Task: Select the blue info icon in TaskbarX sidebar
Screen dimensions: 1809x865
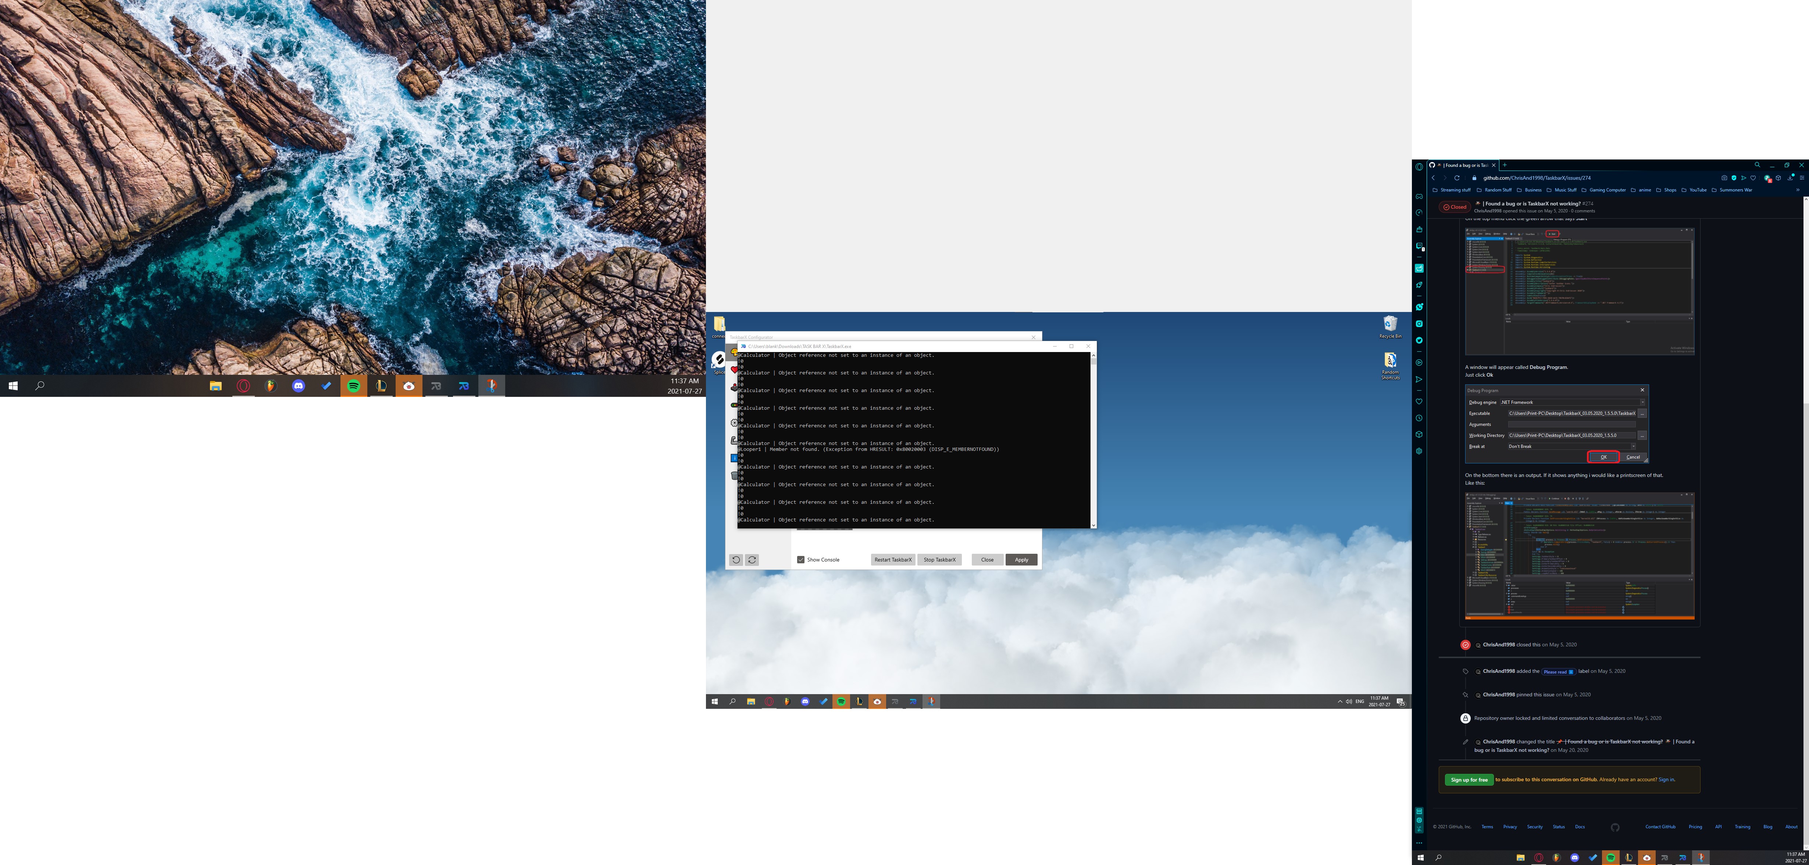Action: 735,457
